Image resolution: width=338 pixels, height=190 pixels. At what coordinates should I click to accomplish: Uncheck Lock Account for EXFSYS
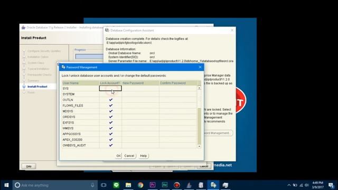coord(111,122)
